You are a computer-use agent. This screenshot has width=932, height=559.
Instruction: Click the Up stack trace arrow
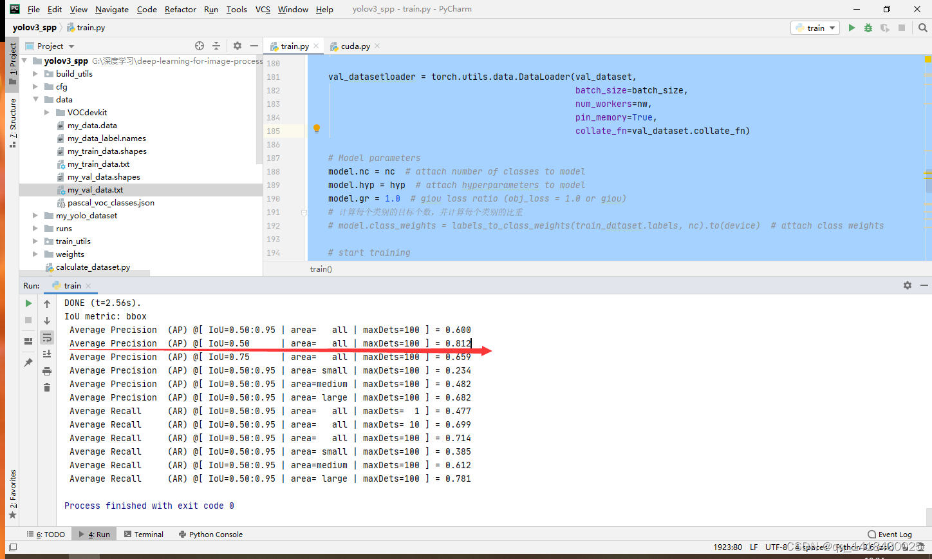pos(47,303)
